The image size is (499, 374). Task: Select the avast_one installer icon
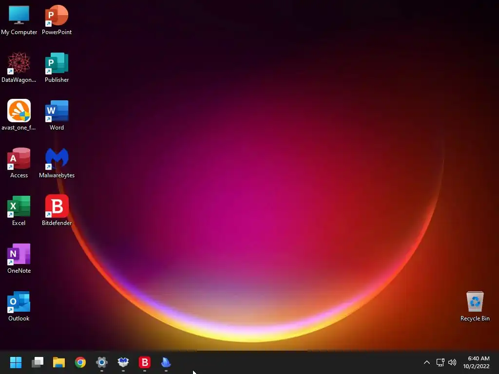pos(19,115)
